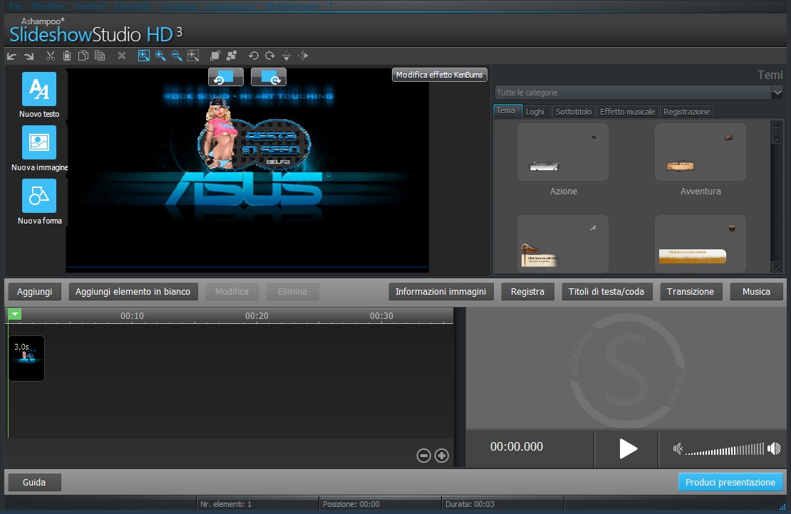Screen dimensions: 791x514
Task: Click the Musica button
Action: coord(756,292)
